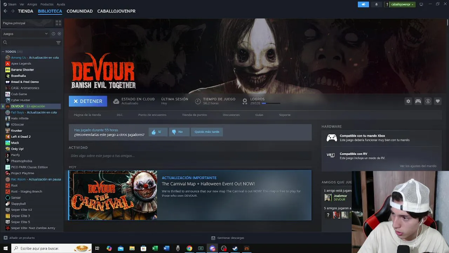Open Tienda de puntos link
The height and width of the screenshot is (253, 449).
(x=194, y=115)
